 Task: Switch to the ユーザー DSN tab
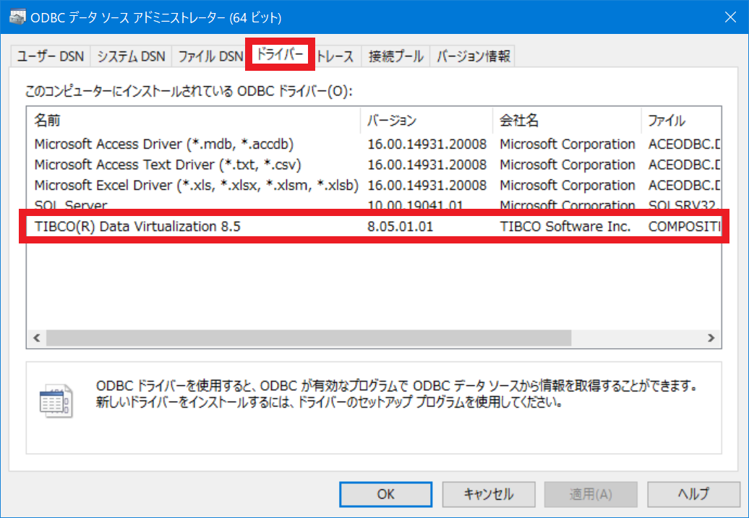50,56
